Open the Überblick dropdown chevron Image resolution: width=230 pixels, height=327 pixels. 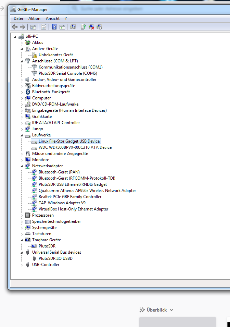(x=171, y=310)
